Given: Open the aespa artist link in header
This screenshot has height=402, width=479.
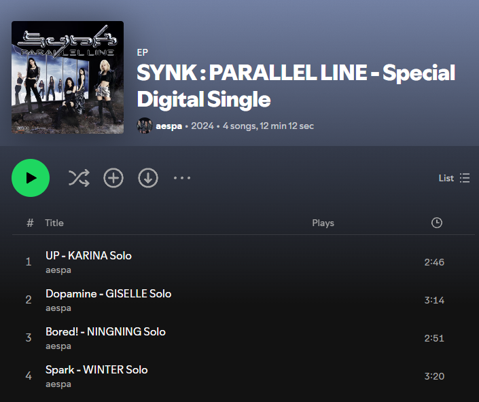Looking at the screenshot, I should tap(168, 126).
